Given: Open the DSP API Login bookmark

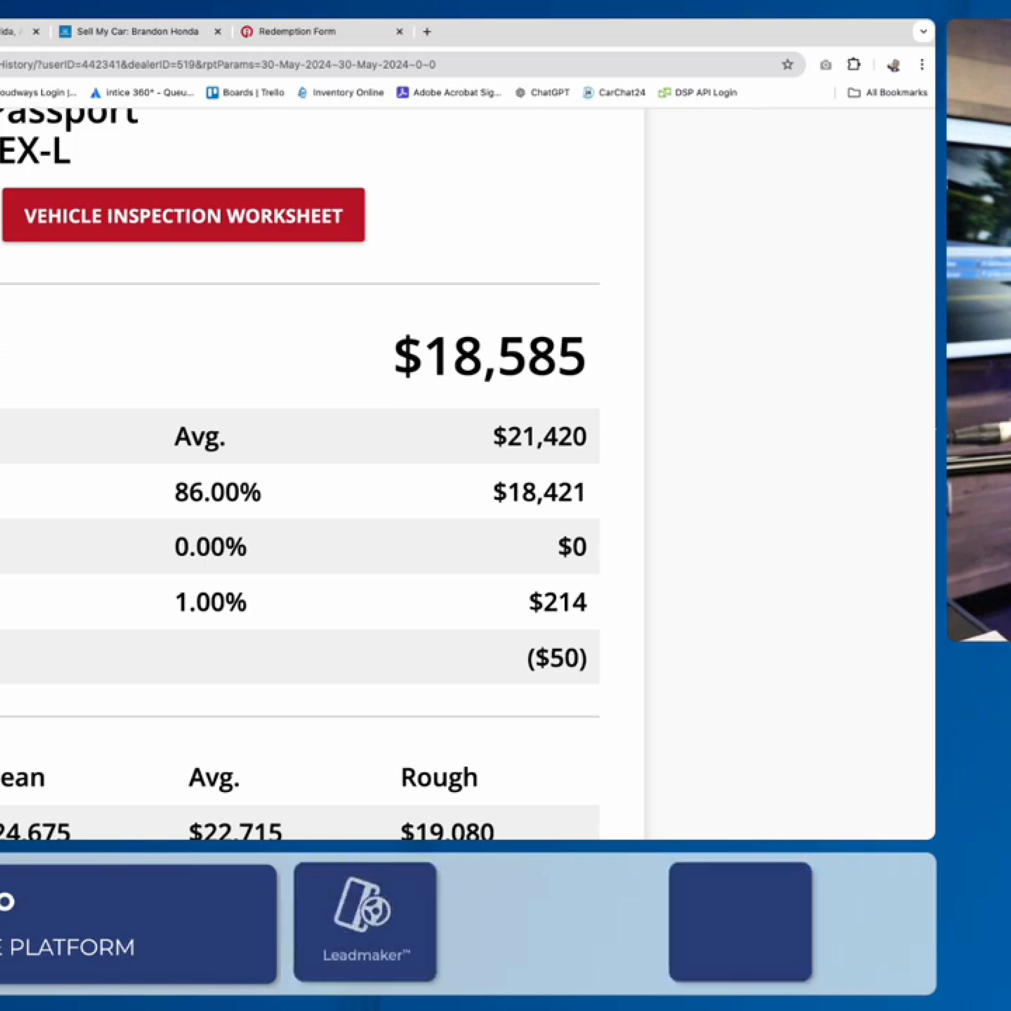Looking at the screenshot, I should (698, 93).
